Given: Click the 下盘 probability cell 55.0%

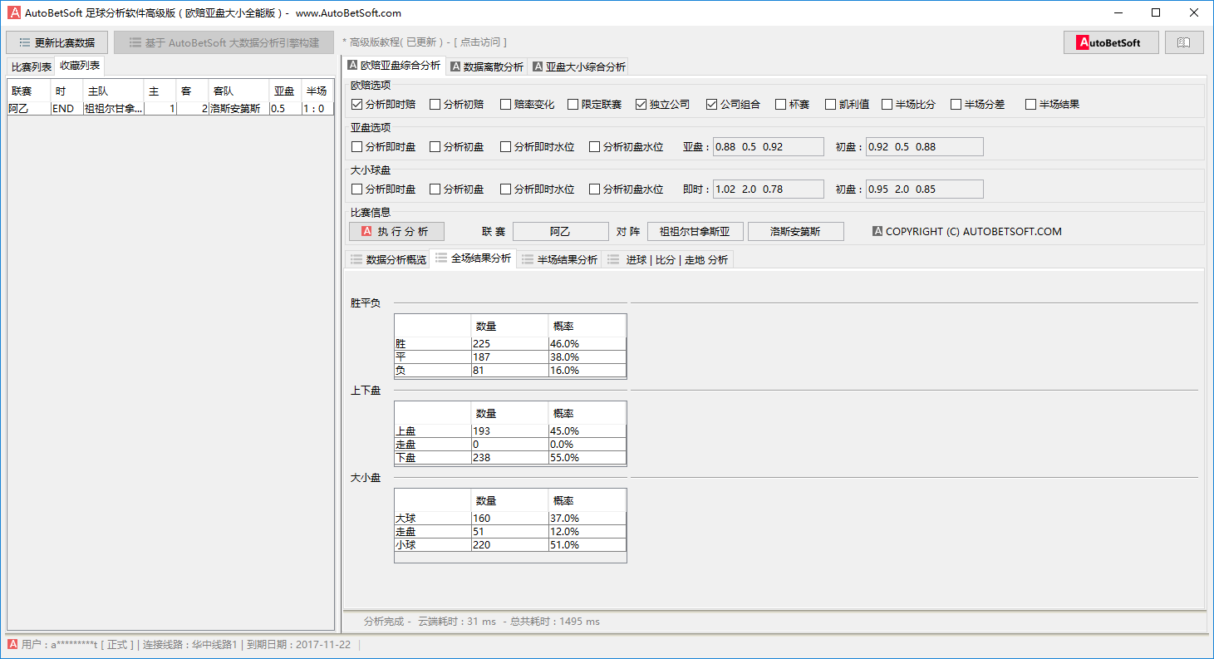Looking at the screenshot, I should [x=587, y=457].
